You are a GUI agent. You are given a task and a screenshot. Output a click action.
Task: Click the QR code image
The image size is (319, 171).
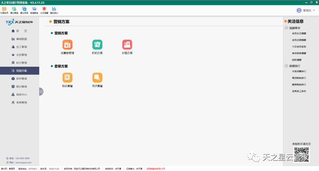301,154
